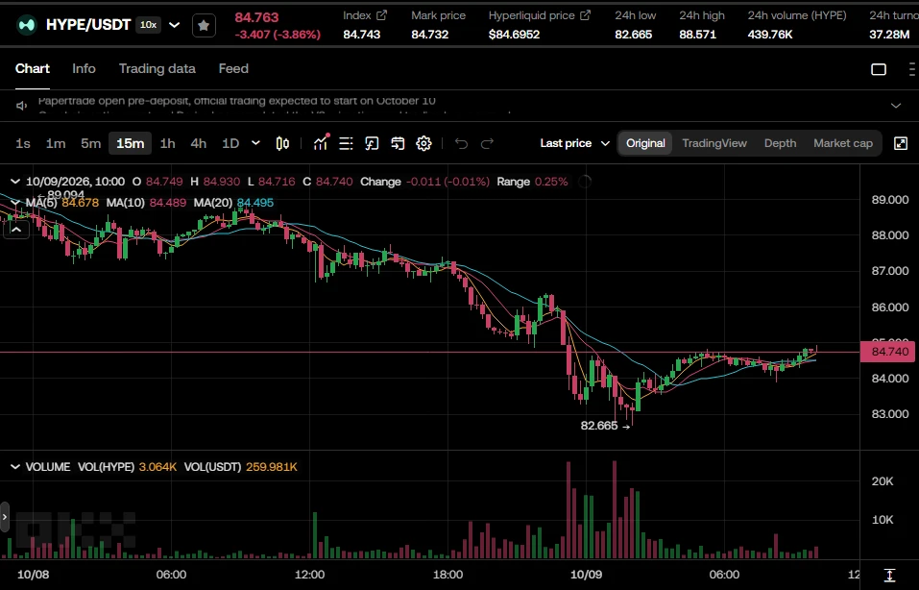The height and width of the screenshot is (590, 919).
Task: Click the auto-fit price scale icon
Action: pos(889,575)
